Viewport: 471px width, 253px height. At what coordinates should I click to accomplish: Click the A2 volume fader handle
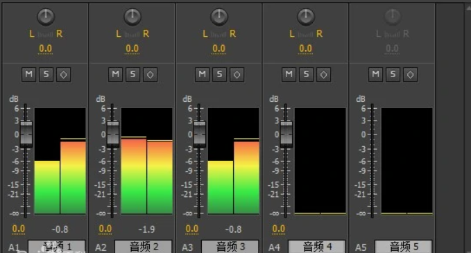tap(113, 134)
